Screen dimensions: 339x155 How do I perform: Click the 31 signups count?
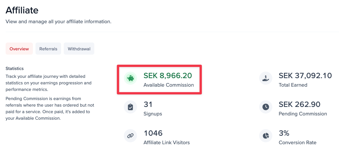point(148,104)
